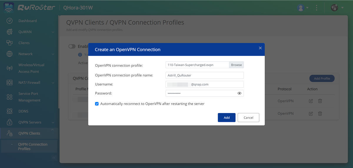Collapse the QVPN Clients menu chevron

coord(53,130)
